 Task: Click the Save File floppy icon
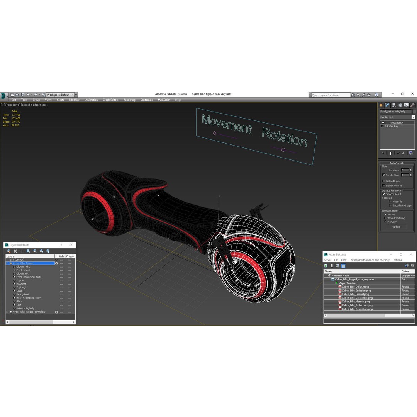[x=23, y=95]
